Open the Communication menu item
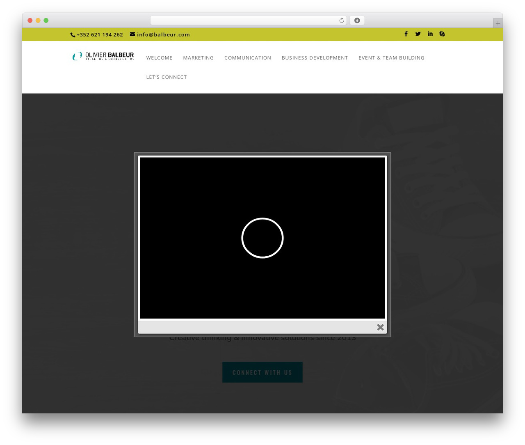 [248, 58]
